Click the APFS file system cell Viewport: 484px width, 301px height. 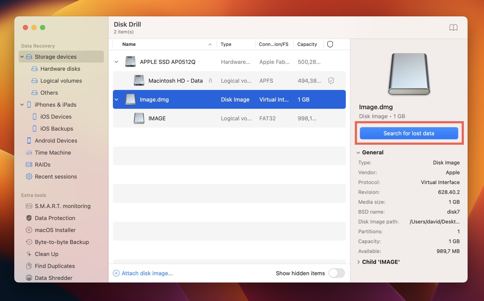pyautogui.click(x=266, y=81)
